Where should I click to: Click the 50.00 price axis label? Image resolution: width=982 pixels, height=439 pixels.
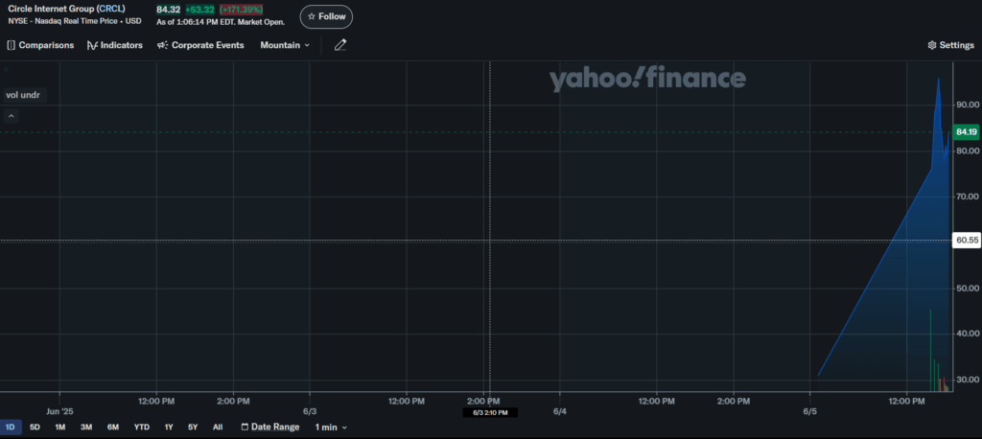[967, 289]
